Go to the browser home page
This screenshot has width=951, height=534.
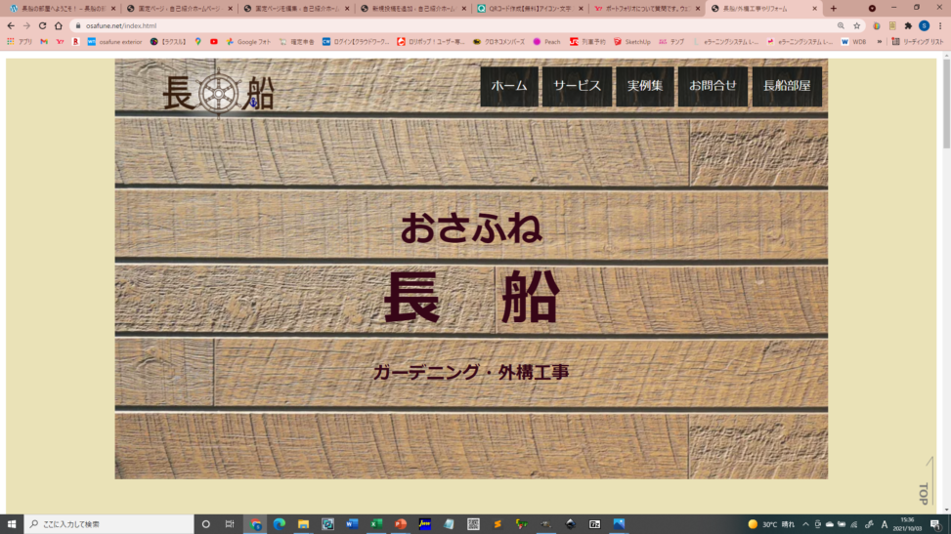tap(59, 26)
